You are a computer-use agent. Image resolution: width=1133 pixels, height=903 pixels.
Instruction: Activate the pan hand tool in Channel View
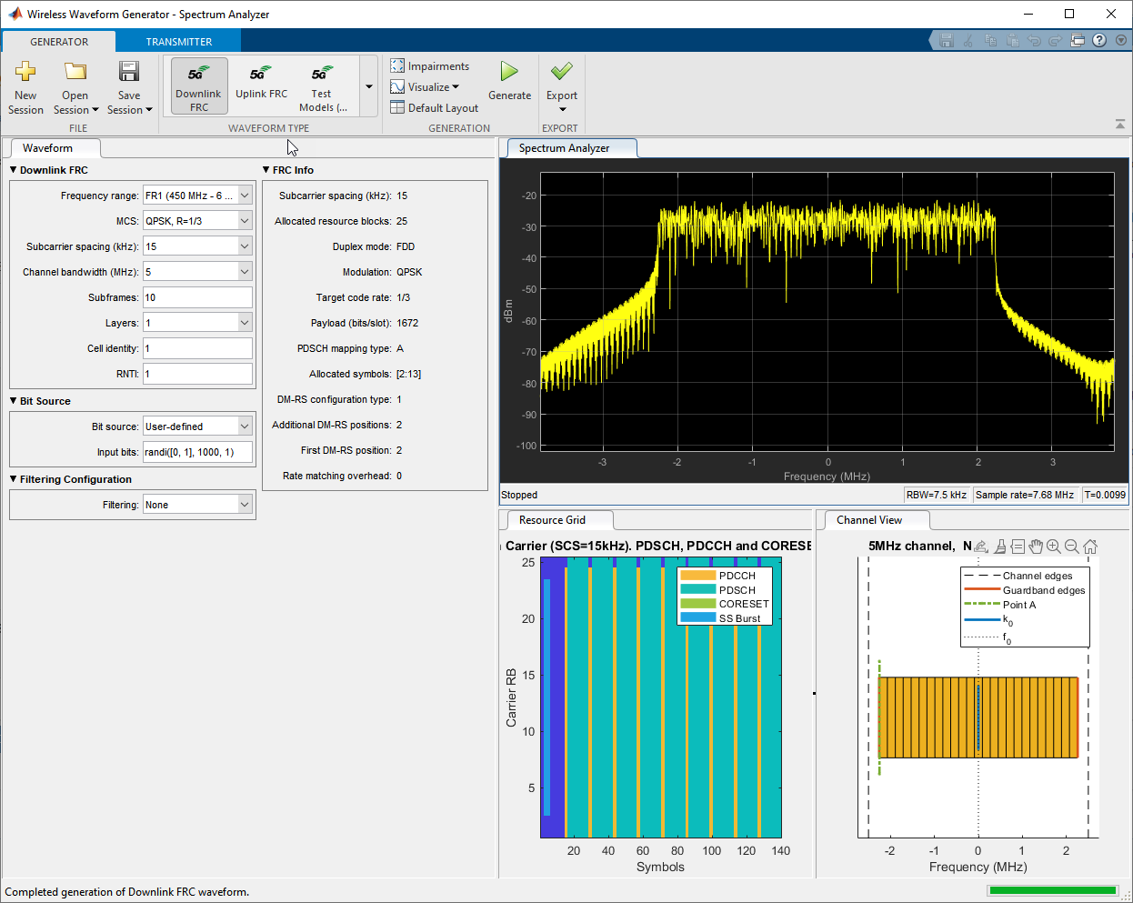(1036, 547)
